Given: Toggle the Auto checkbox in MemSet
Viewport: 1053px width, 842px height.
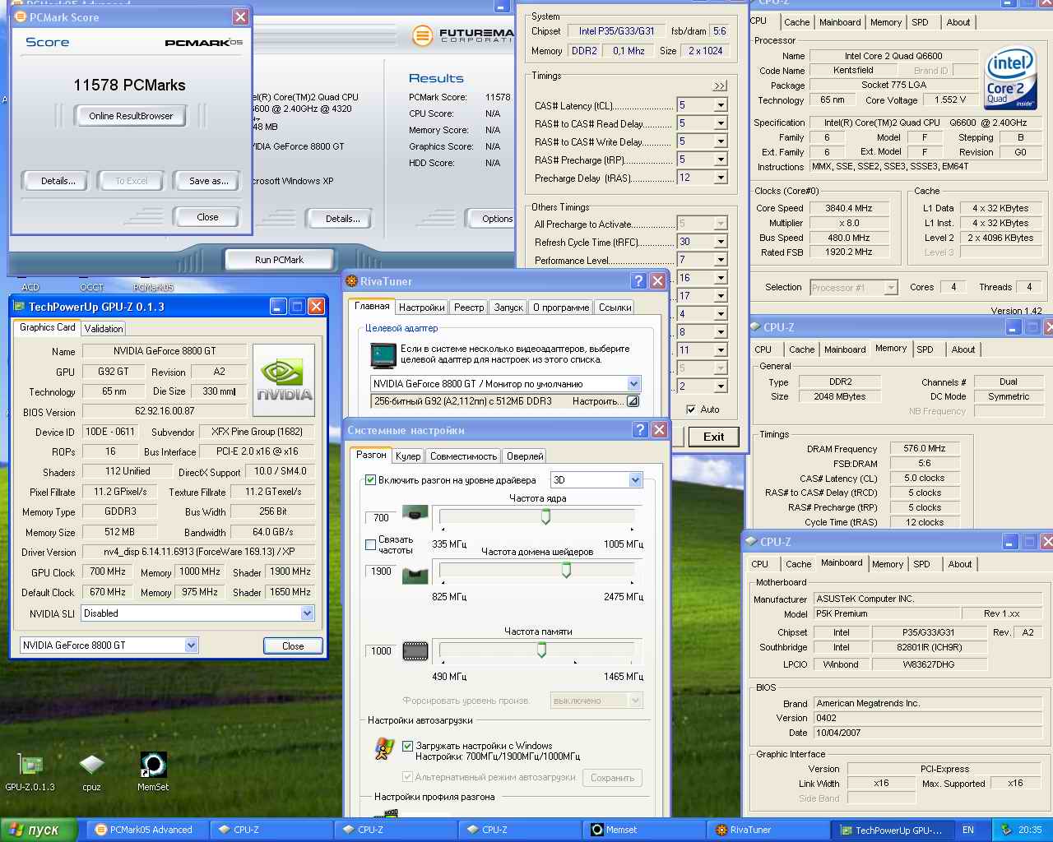Looking at the screenshot, I should tap(691, 409).
